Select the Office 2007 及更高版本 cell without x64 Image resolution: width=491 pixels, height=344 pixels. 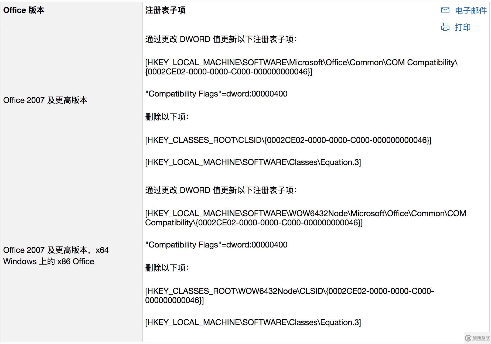tap(45, 100)
